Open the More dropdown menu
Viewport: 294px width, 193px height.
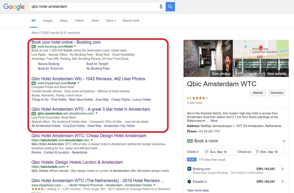pyautogui.click(x=111, y=21)
